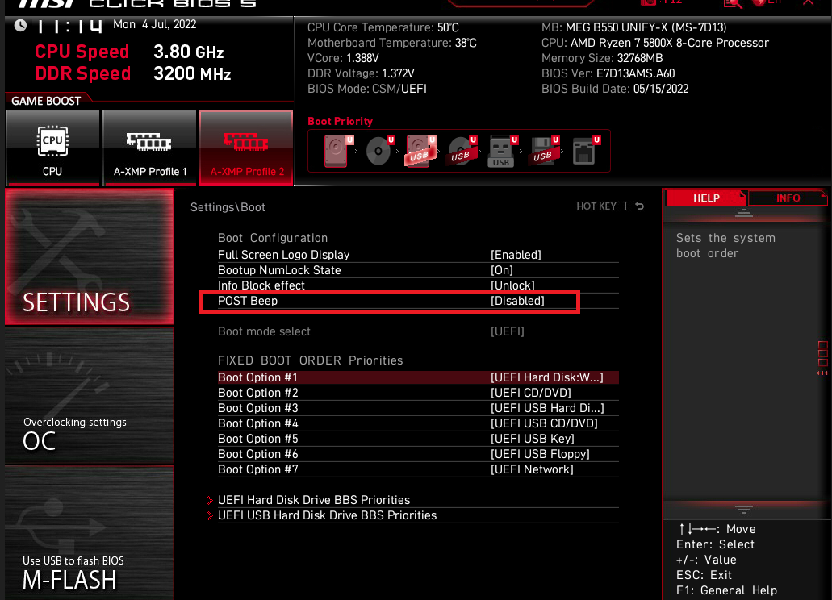832x600 pixels.
Task: Click the BIOS Ver E7D13AMS.A60 line
Action: 608,73
